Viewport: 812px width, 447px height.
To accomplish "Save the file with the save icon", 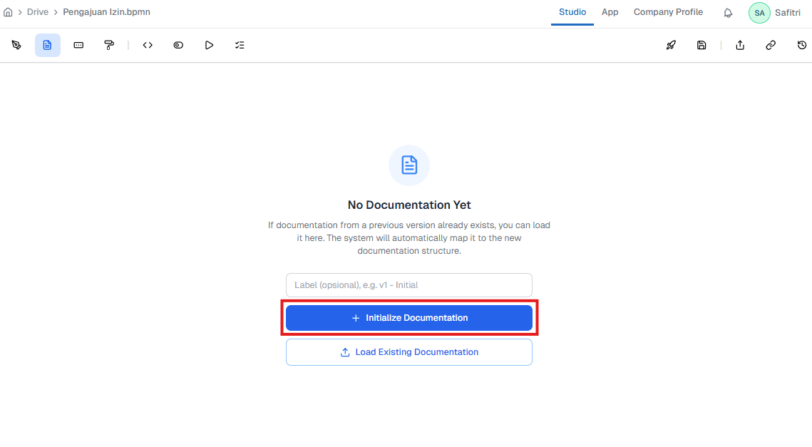I will tap(701, 45).
